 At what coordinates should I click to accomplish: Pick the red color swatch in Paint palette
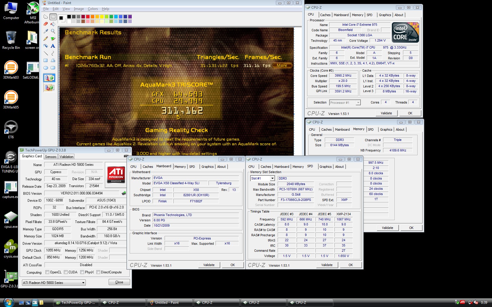88,17
